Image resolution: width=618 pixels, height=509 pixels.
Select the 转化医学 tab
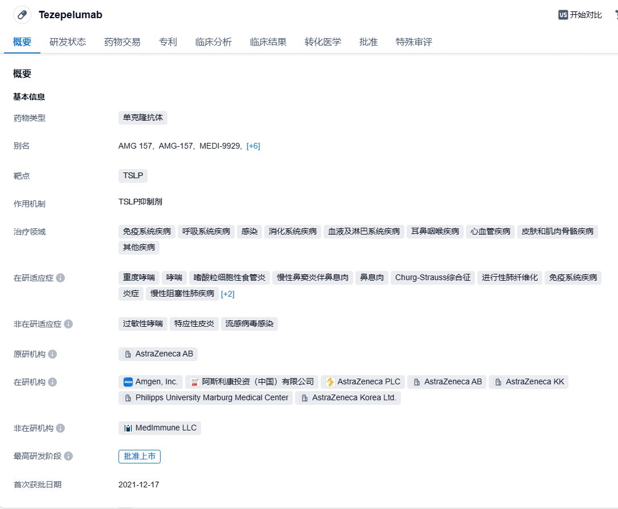[x=323, y=42]
